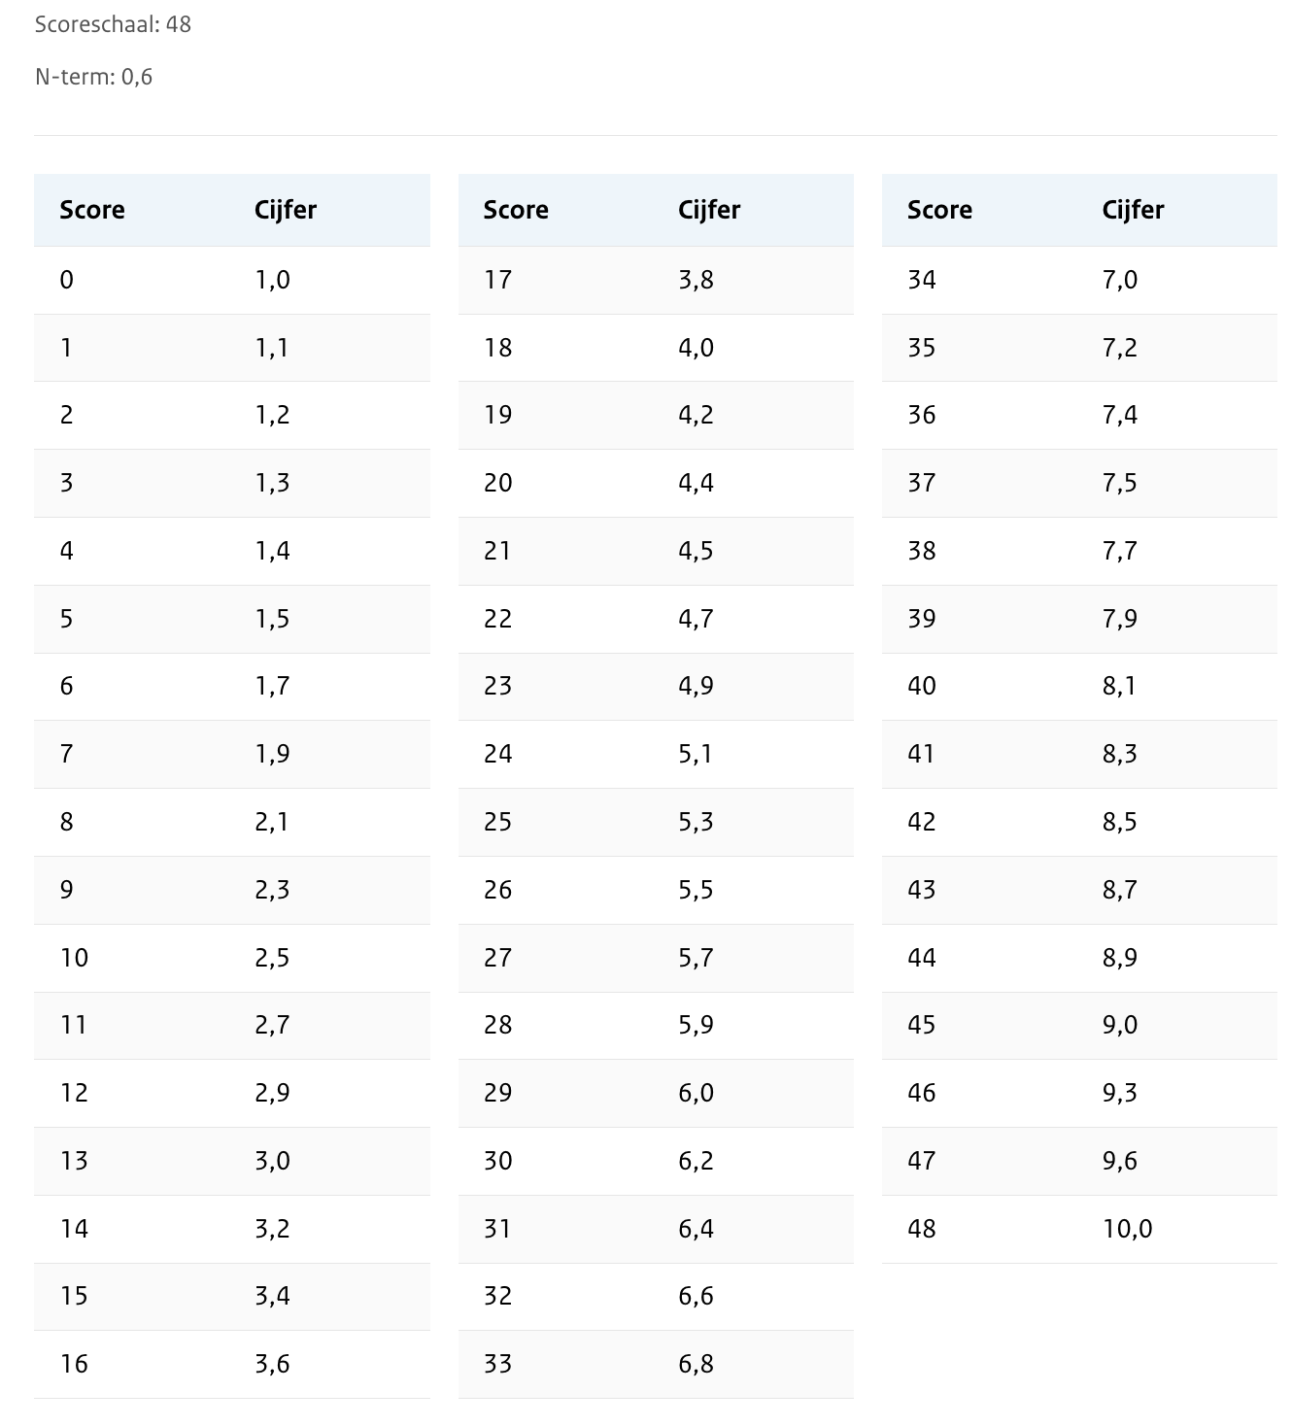Click the Cijfer header above grade 7,0
Screen dimensions: 1292x1426
coord(1133,210)
